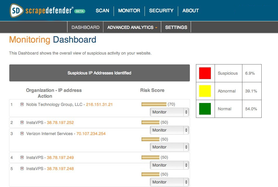Open Monitor action dropdown for Nobis Technology
Image resolution: width=278 pixels, height=187 pixels.
point(169,112)
